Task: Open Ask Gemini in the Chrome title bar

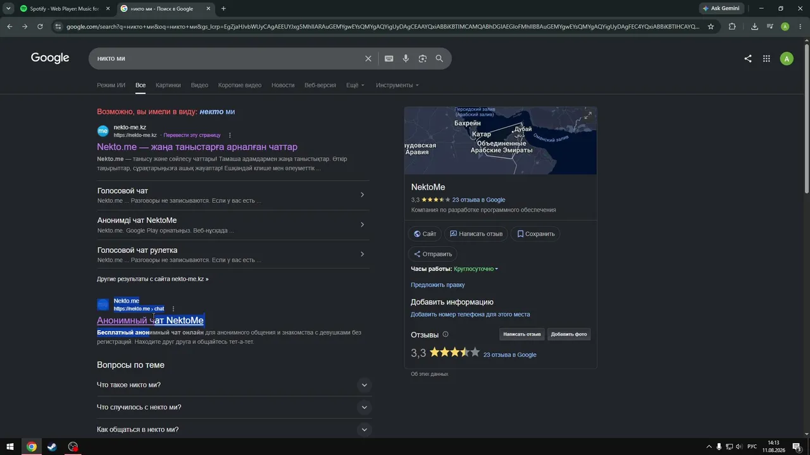Action: click(721, 9)
